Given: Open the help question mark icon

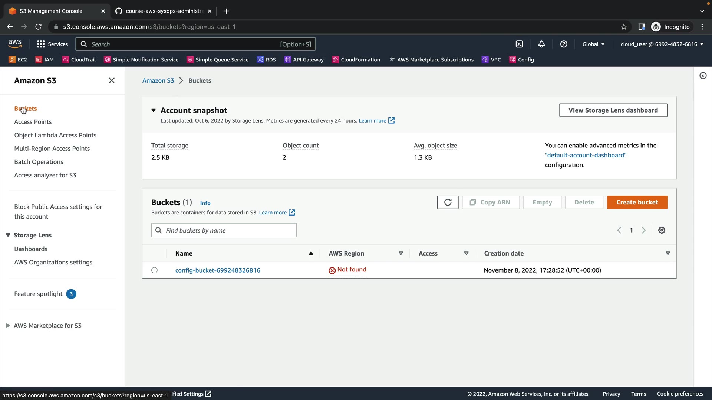Looking at the screenshot, I should click(x=564, y=44).
